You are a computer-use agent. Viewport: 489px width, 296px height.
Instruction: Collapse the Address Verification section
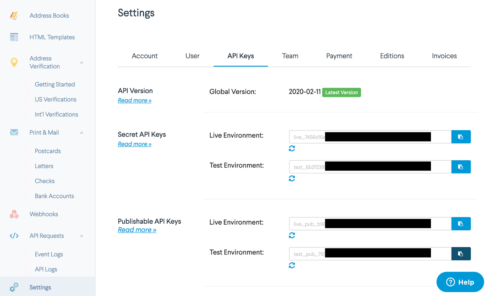[82, 62]
